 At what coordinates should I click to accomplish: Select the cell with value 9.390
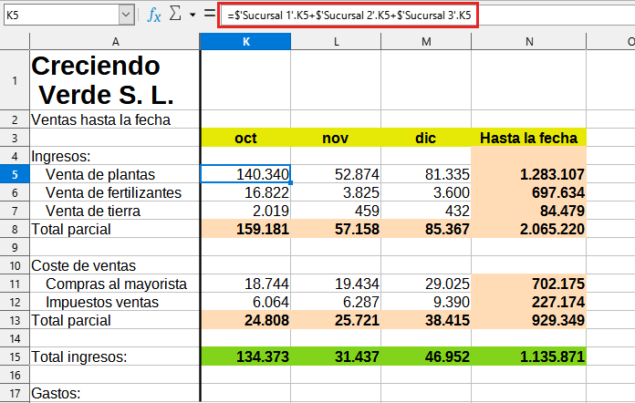[426, 302]
